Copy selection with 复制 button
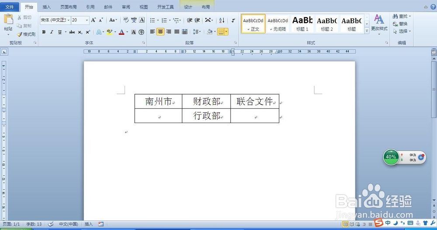 pos(24,26)
